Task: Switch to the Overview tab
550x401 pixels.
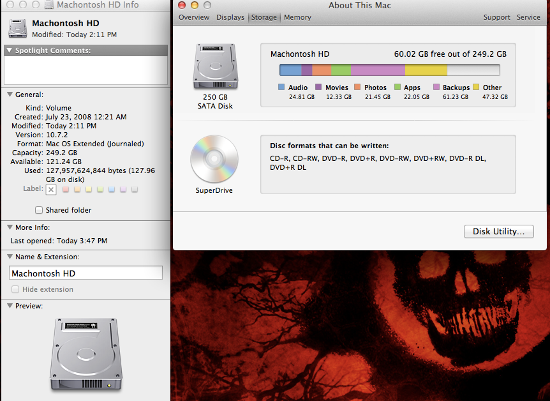Action: pos(194,17)
